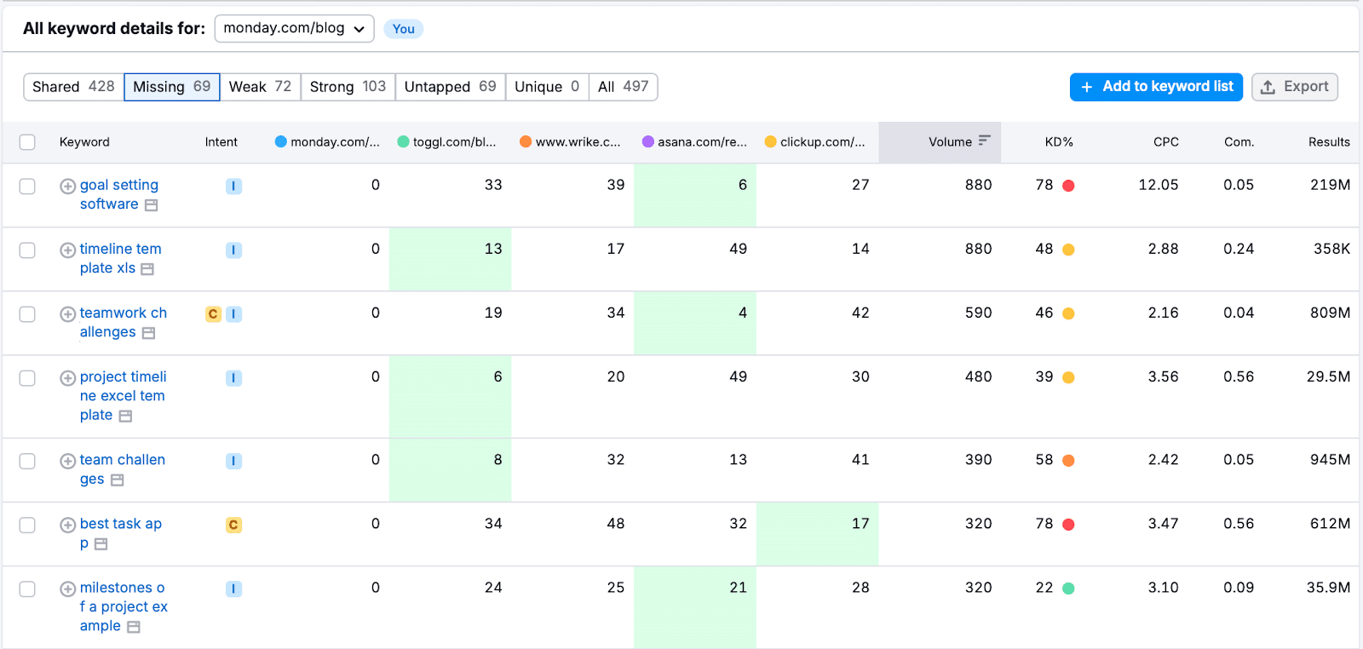Switch to the All 497 tab
The image size is (1363, 649).
(x=623, y=87)
